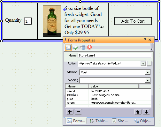Screen dimensions: 161x127
Task: Click the value 743264204531
Action: click(x=100, y=91)
